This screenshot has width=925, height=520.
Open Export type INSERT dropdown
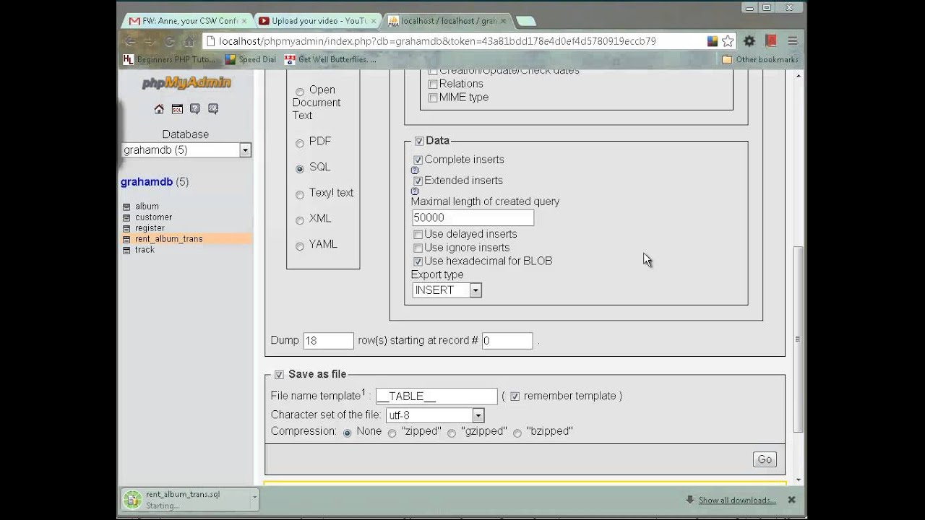click(x=447, y=290)
